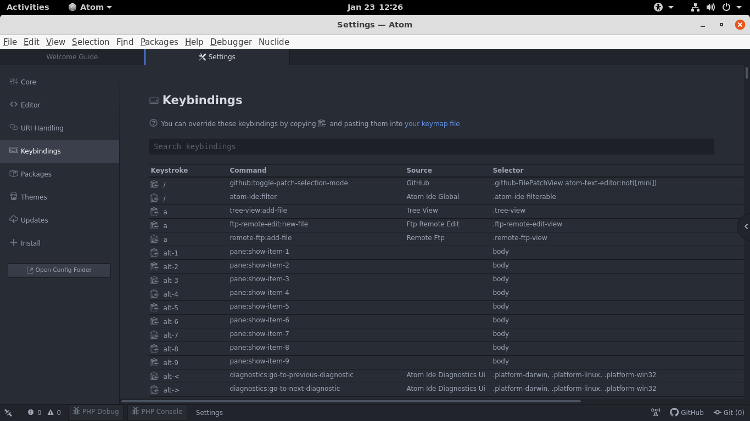Open the your keymap file link
The width and height of the screenshot is (750, 421).
[432, 124]
